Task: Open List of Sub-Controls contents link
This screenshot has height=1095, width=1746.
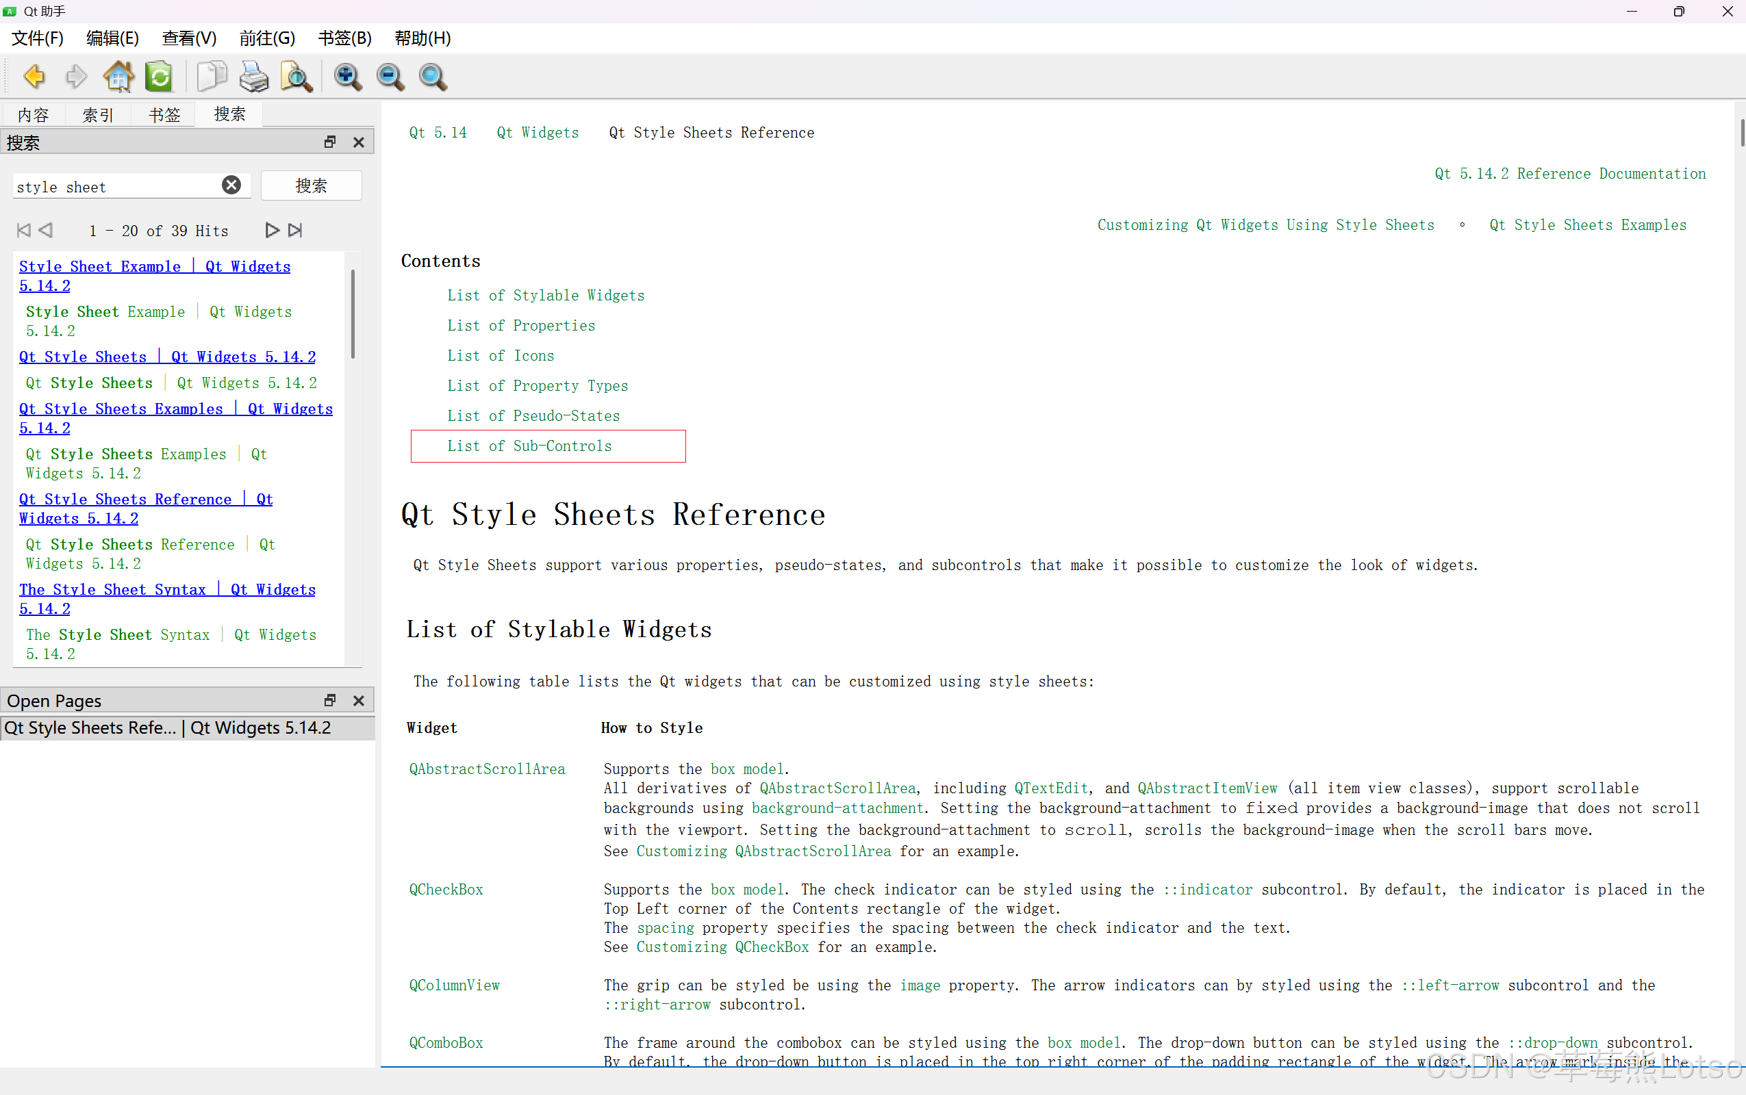Action: [529, 446]
